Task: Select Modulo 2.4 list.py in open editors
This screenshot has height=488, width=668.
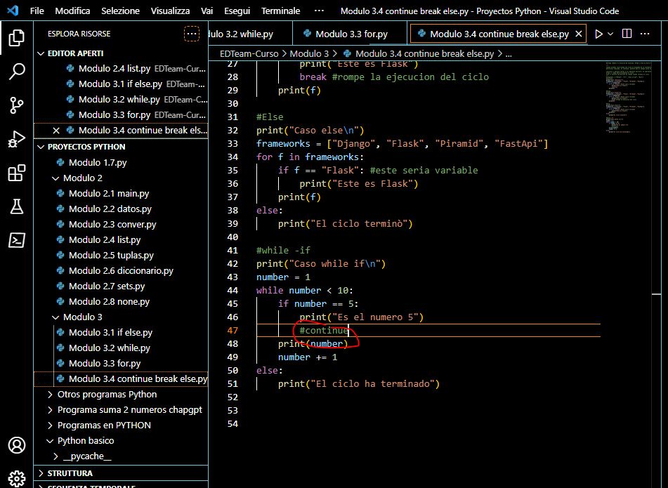Action: tap(121, 69)
